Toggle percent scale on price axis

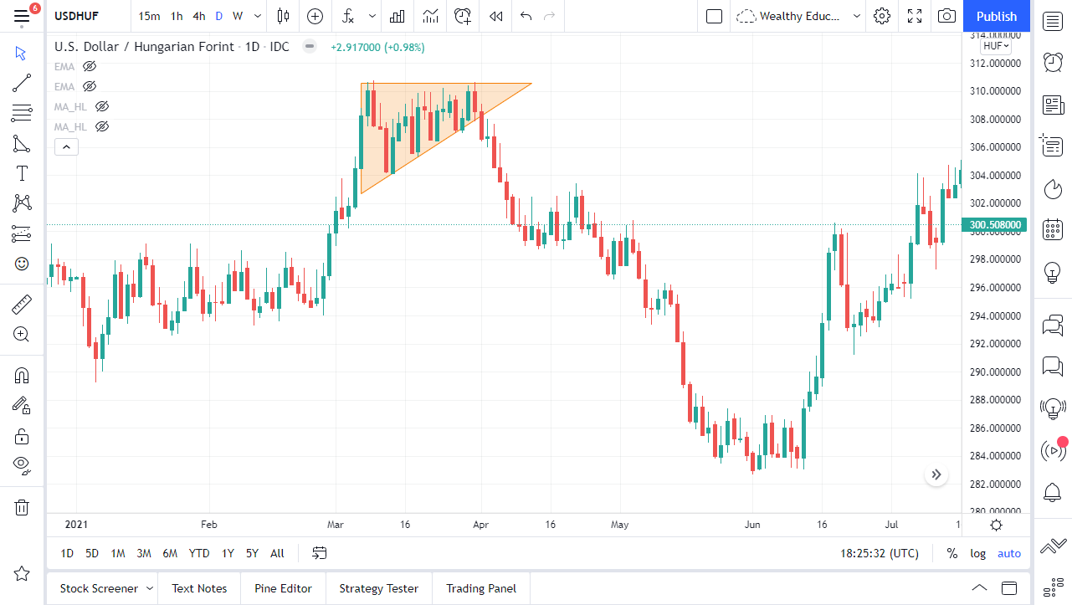click(952, 553)
